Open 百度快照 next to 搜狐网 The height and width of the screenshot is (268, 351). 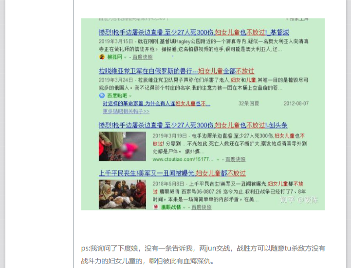[x=142, y=57]
